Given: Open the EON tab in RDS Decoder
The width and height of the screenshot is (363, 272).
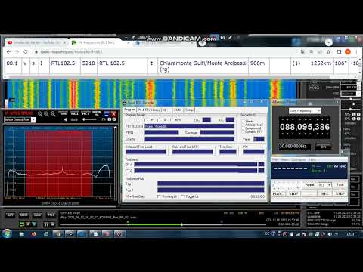Looking at the screenshot, I should [177, 110].
